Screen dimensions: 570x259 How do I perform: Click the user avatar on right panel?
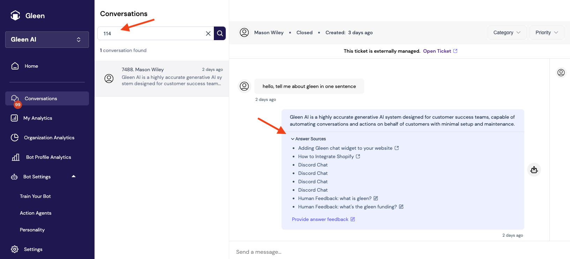click(x=561, y=73)
